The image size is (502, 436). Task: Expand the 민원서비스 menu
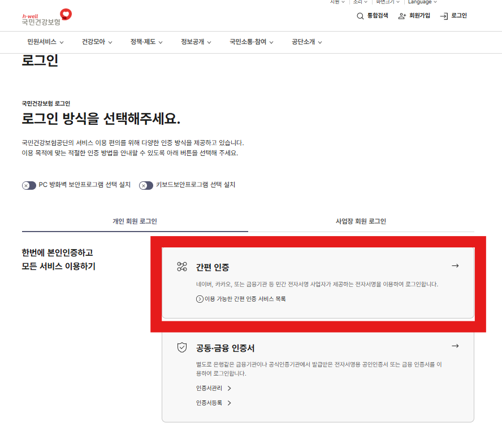(x=45, y=42)
